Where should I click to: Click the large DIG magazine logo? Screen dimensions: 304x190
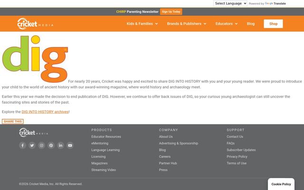[x=35, y=59]
